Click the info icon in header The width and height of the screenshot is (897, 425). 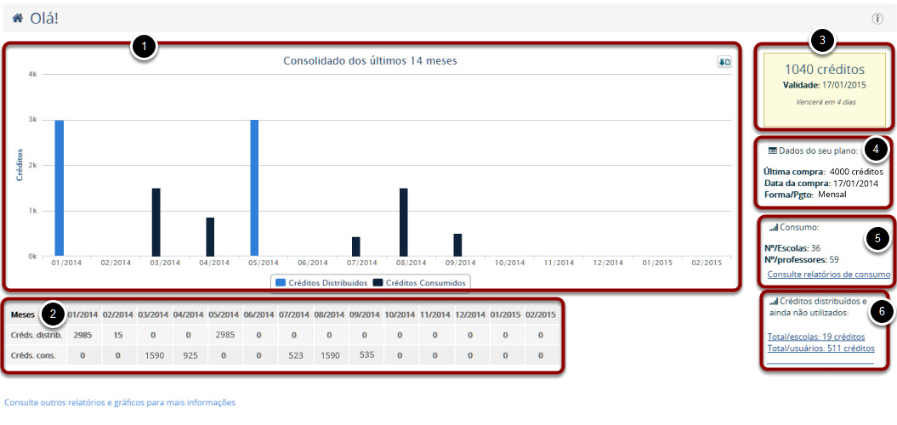pyautogui.click(x=877, y=19)
